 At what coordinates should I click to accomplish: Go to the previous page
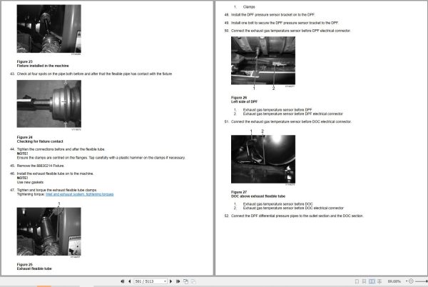pos(130,281)
